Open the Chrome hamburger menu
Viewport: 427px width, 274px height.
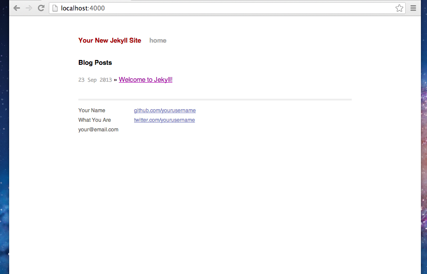click(x=413, y=8)
